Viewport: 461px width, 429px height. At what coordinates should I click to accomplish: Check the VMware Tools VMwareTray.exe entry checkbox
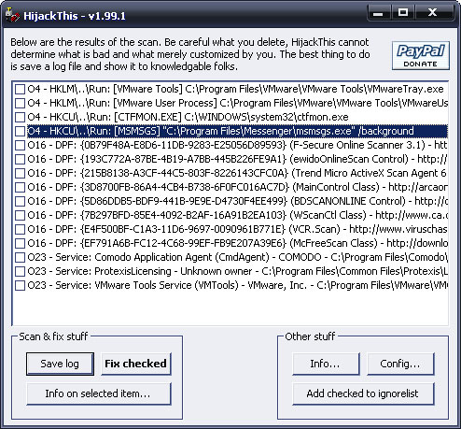pyautogui.click(x=20, y=89)
